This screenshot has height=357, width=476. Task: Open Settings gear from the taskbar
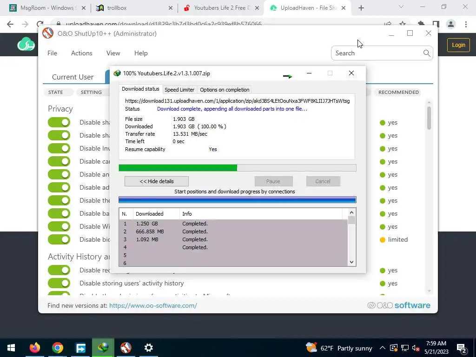point(148,348)
